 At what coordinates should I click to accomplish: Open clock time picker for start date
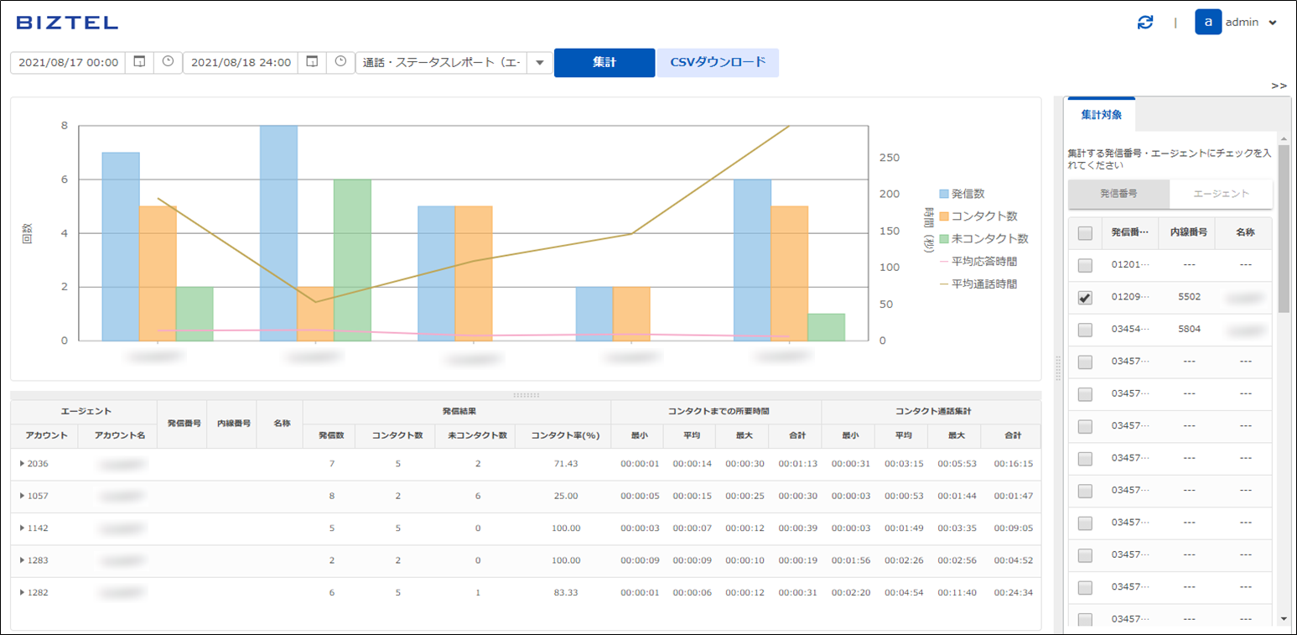168,62
